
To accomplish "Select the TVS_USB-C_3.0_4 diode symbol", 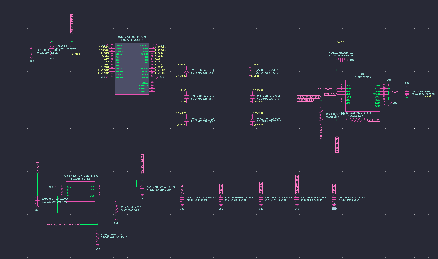I will pos(186,71).
